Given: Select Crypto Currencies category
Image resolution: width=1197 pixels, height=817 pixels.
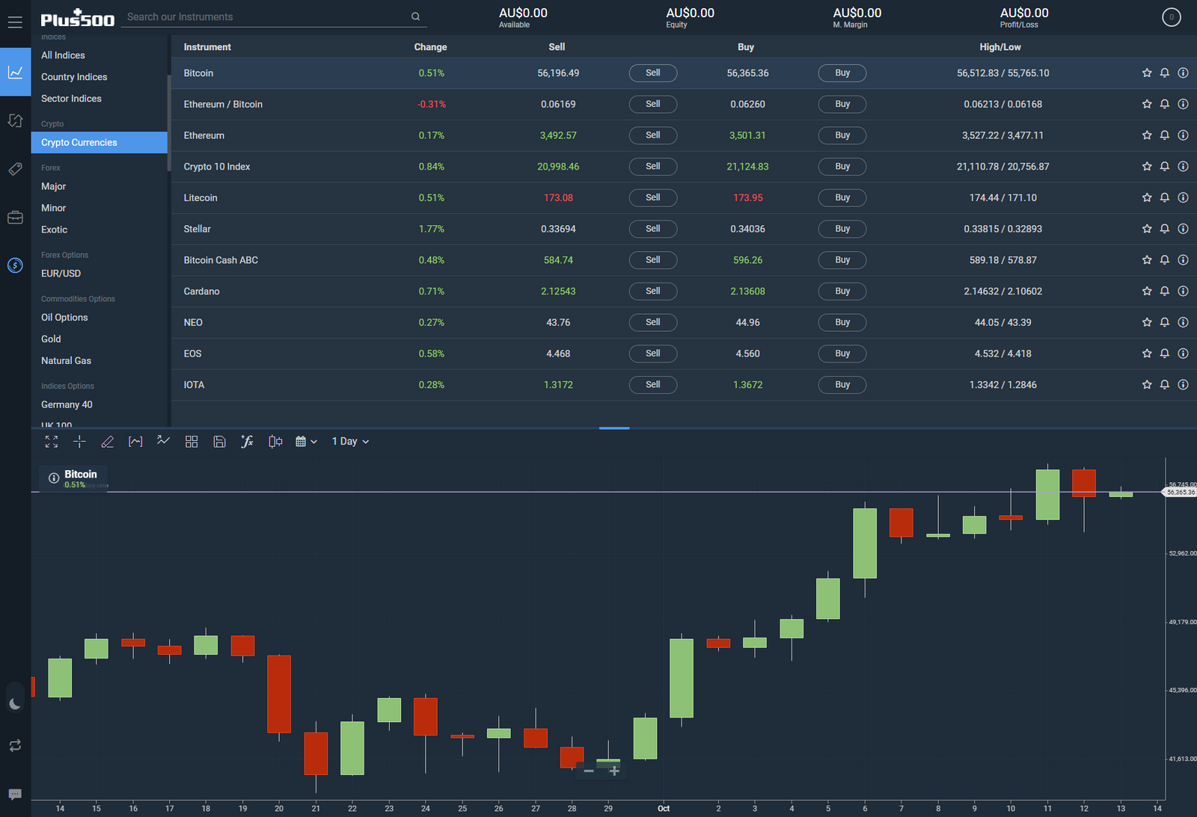Looking at the screenshot, I should [99, 143].
